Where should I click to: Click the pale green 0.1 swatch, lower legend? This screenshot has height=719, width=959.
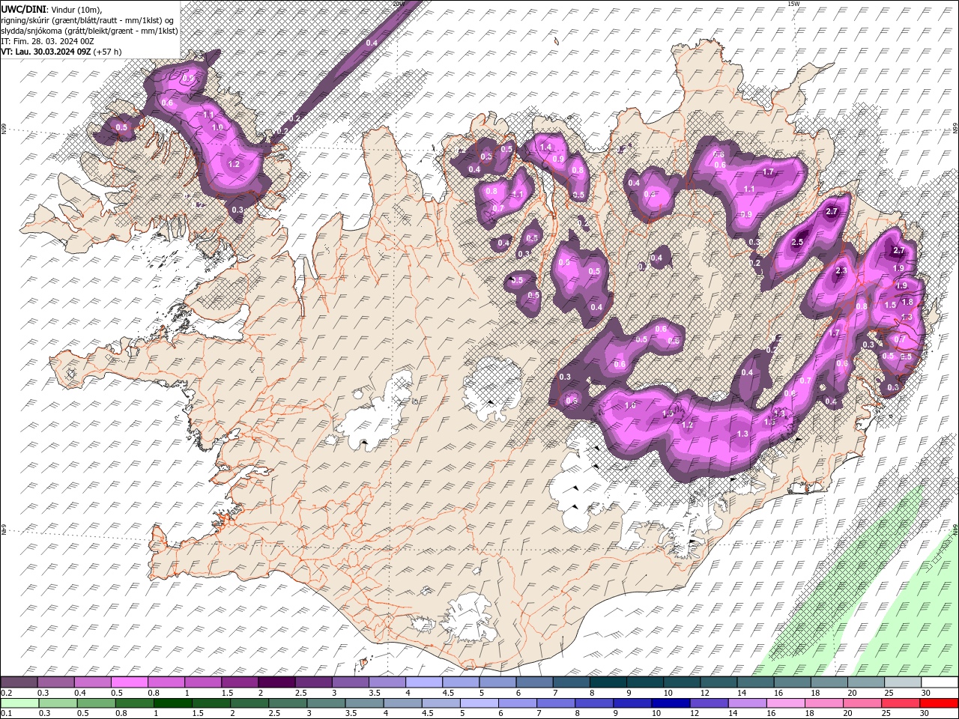[x=19, y=703]
